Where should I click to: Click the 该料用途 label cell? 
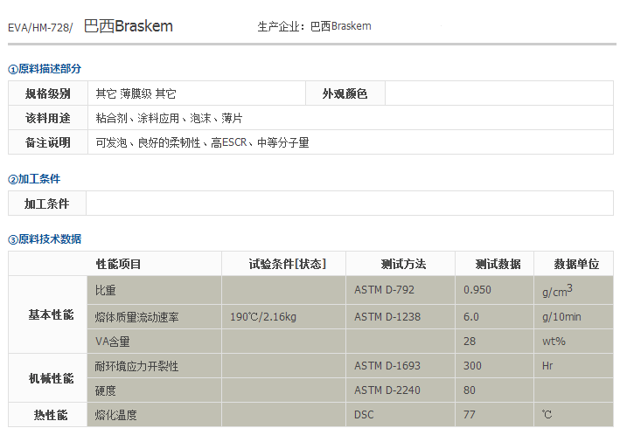(x=48, y=118)
